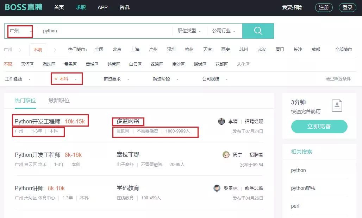This screenshot has height=218, width=362.
Task: Open the 融资阶段 filter dropdown
Action: point(166,79)
